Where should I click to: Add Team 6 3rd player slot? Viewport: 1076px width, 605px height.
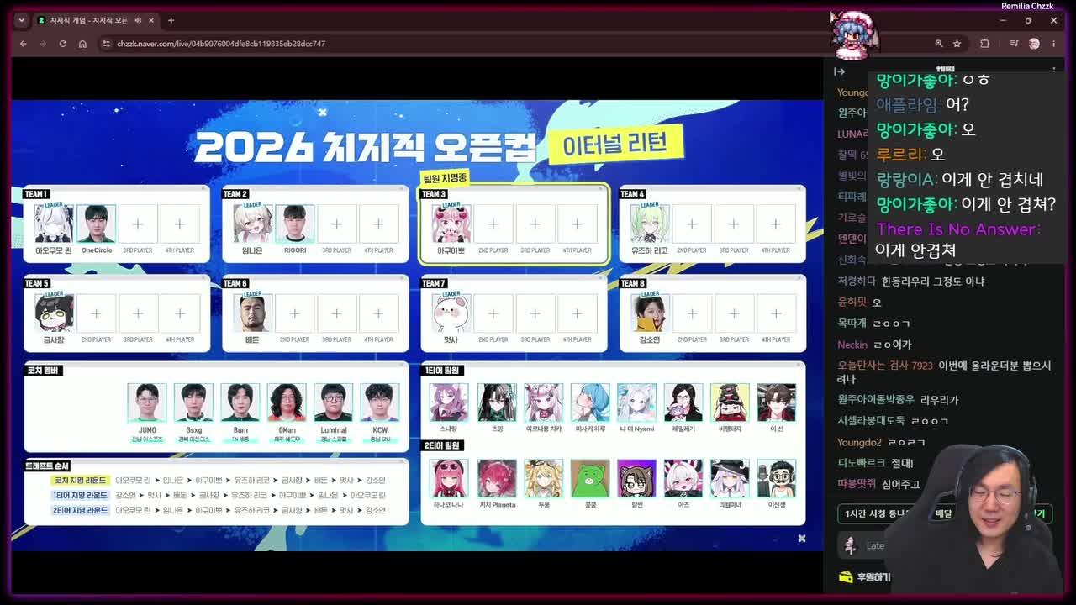click(336, 313)
